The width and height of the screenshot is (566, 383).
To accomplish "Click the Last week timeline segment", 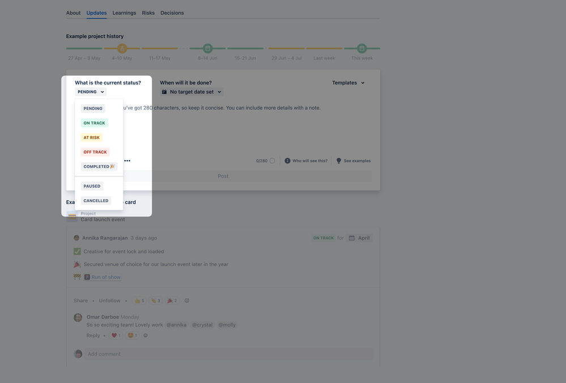I will pyautogui.click(x=324, y=48).
